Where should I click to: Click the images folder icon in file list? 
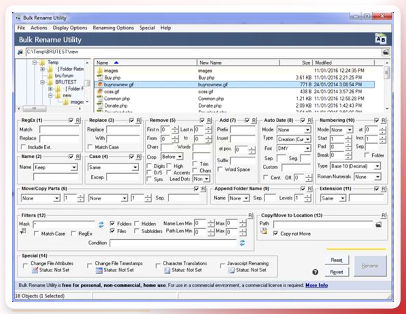tap(100, 70)
